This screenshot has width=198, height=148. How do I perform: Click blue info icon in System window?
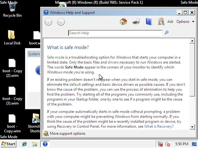click(38, 70)
